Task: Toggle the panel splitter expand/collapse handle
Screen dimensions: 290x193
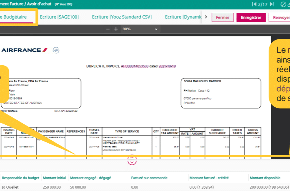Action: (132, 160)
